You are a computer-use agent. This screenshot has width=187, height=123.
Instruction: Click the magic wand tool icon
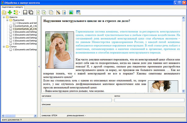[58, 12]
